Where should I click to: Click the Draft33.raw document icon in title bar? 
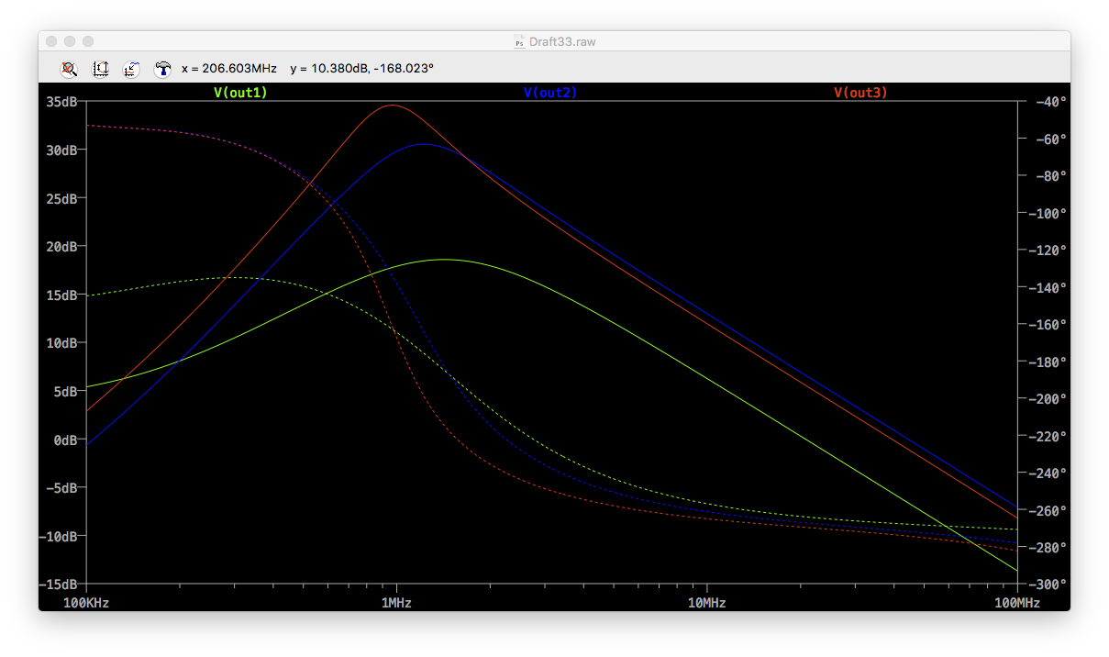click(x=519, y=41)
